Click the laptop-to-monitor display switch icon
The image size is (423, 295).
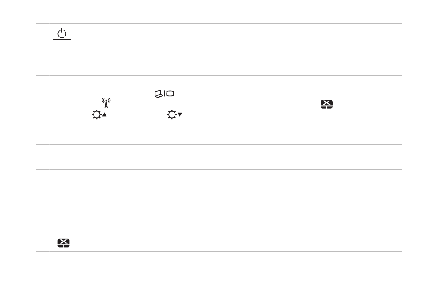pyautogui.click(x=164, y=94)
